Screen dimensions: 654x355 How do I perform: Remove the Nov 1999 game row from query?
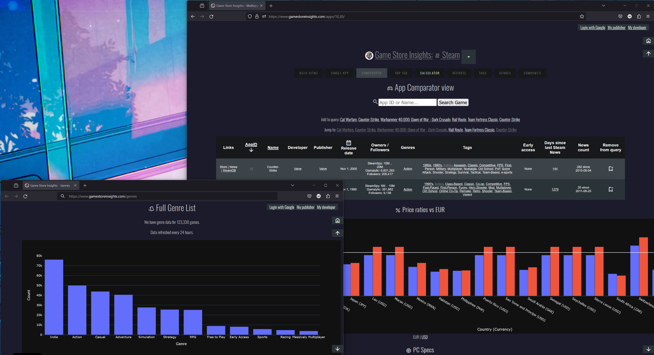pyautogui.click(x=611, y=189)
